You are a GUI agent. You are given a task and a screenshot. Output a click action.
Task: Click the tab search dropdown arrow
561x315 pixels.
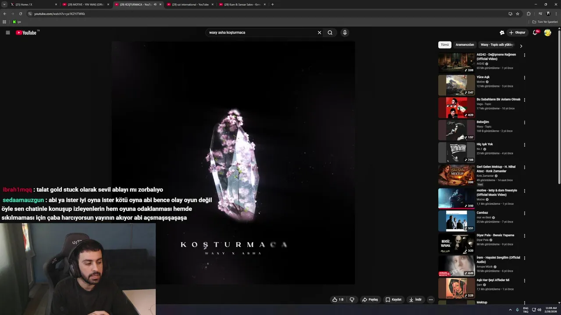(x=4, y=4)
